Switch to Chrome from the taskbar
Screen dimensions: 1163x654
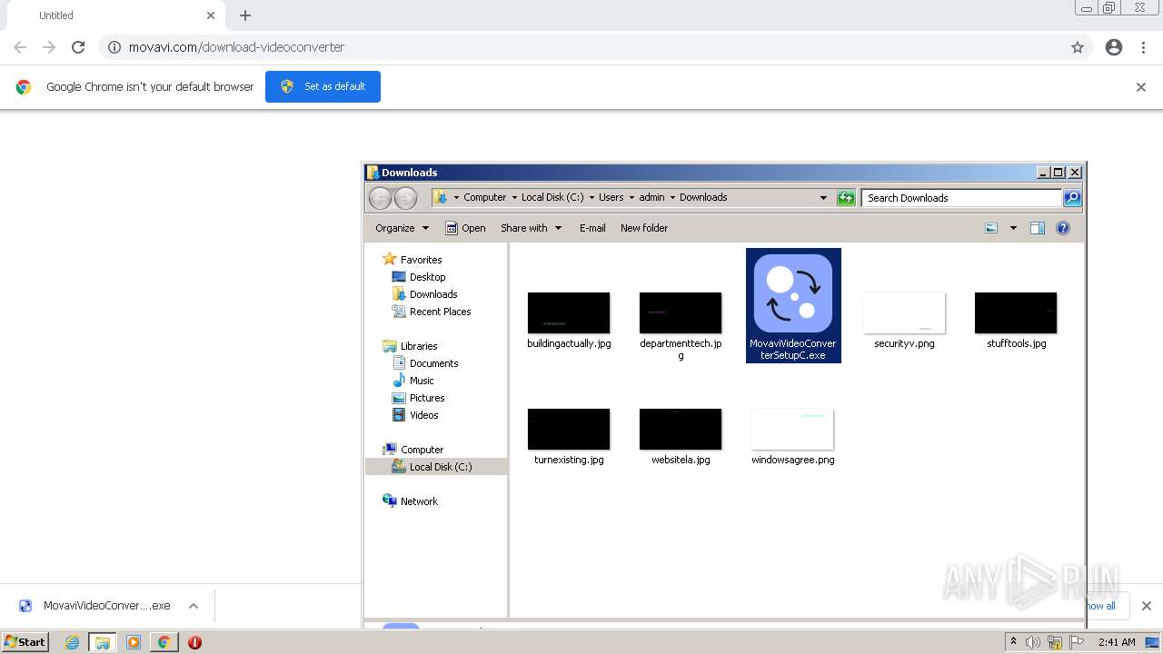[x=164, y=642]
